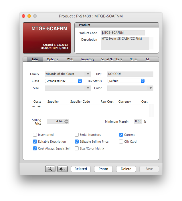The height and width of the screenshot is (201, 182).
Task: Uncheck Editable Description
Action: pyautogui.click(x=35, y=142)
